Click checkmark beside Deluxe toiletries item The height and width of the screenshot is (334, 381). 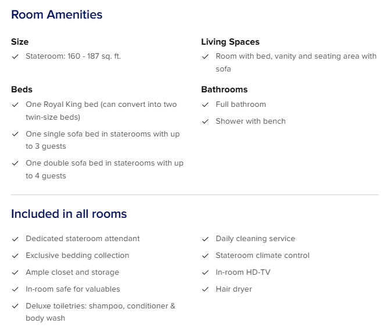[x=15, y=307]
